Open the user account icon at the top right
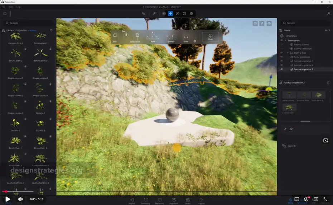 (x=329, y=14)
